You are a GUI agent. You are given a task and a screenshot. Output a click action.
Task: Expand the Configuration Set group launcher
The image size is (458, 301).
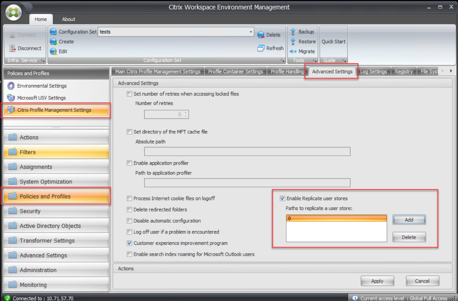pos(283,60)
